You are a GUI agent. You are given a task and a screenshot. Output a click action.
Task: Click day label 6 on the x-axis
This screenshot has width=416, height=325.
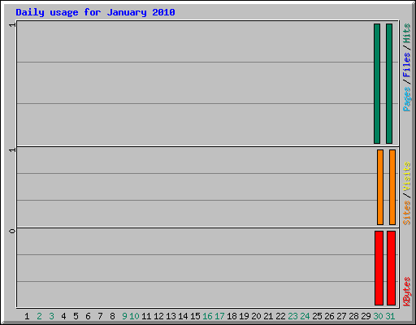click(88, 316)
